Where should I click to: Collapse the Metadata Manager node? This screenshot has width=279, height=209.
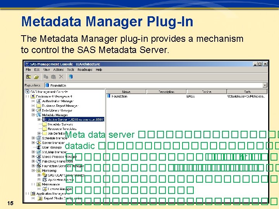[x=33, y=115]
